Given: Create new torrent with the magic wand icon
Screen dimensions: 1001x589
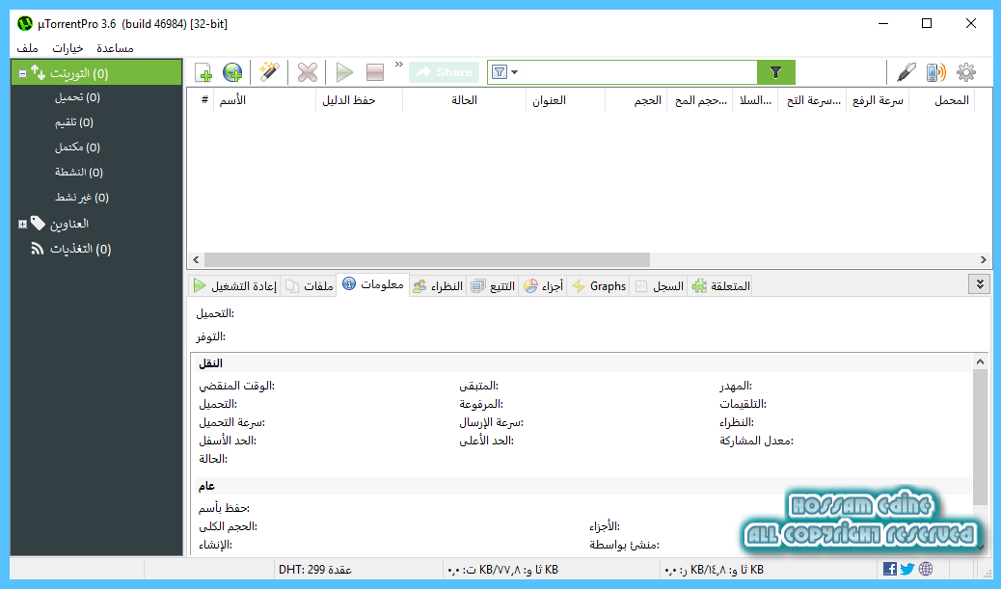Looking at the screenshot, I should tap(269, 72).
